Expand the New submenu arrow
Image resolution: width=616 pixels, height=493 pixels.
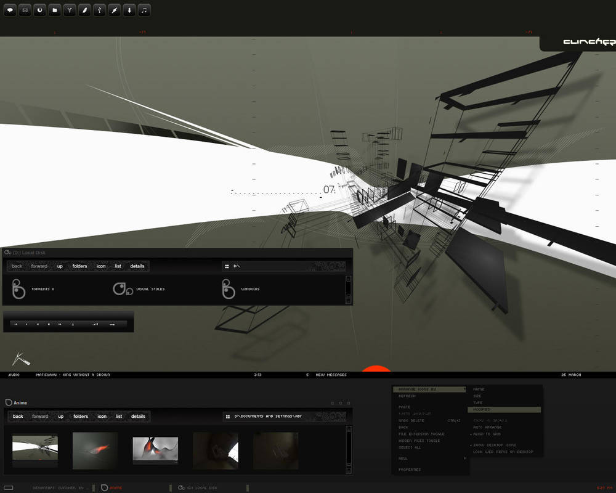coord(464,458)
